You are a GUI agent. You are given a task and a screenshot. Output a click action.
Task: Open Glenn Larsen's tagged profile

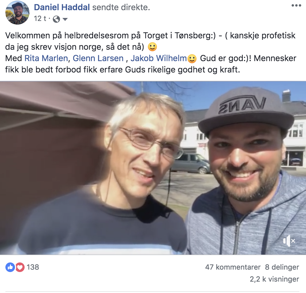click(98, 58)
